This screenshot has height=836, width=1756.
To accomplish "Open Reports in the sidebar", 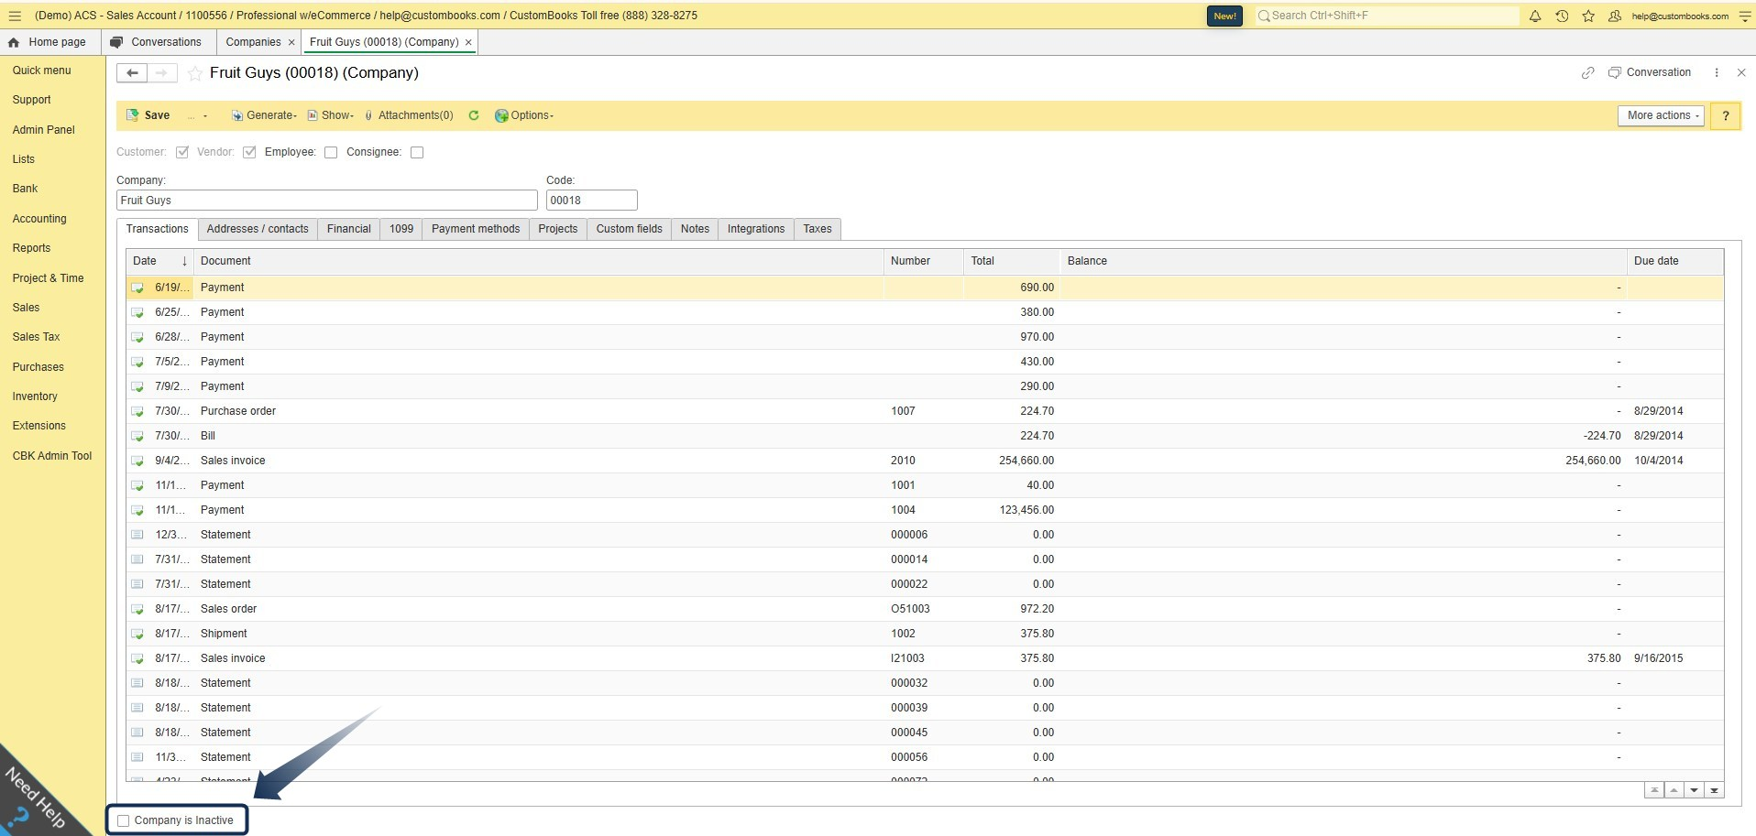I will [x=31, y=248].
